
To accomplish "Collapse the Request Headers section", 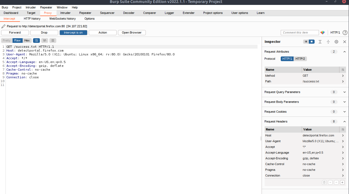I will click(x=344, y=121).
